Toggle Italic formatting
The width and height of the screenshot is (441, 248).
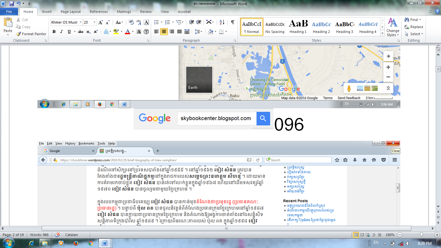point(61,32)
